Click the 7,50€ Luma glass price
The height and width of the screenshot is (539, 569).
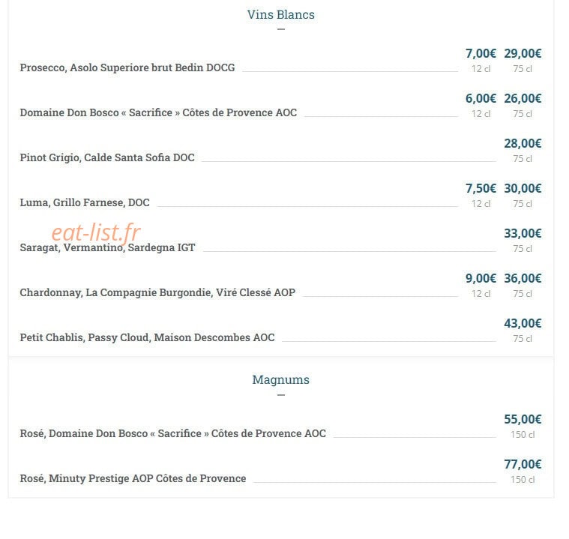coord(481,188)
